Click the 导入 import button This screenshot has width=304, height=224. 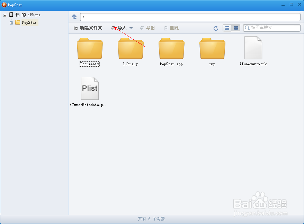(119, 28)
